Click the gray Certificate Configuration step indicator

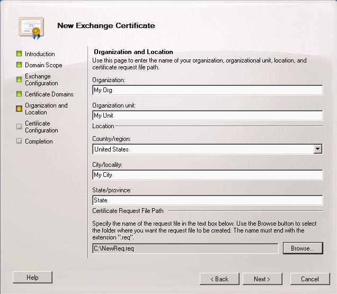pos(19,127)
